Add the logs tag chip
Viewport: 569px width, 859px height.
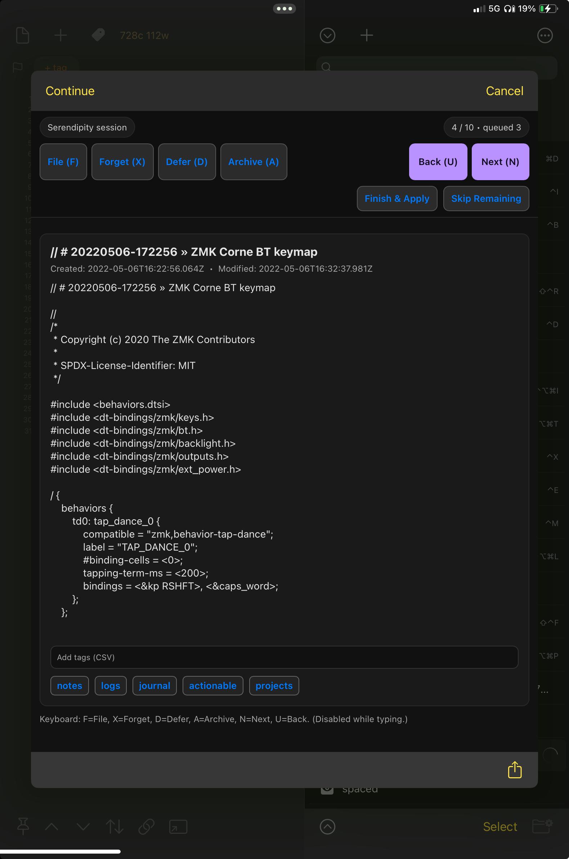point(111,685)
